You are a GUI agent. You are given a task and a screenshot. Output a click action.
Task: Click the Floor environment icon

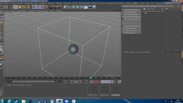click(x=86, y=7)
